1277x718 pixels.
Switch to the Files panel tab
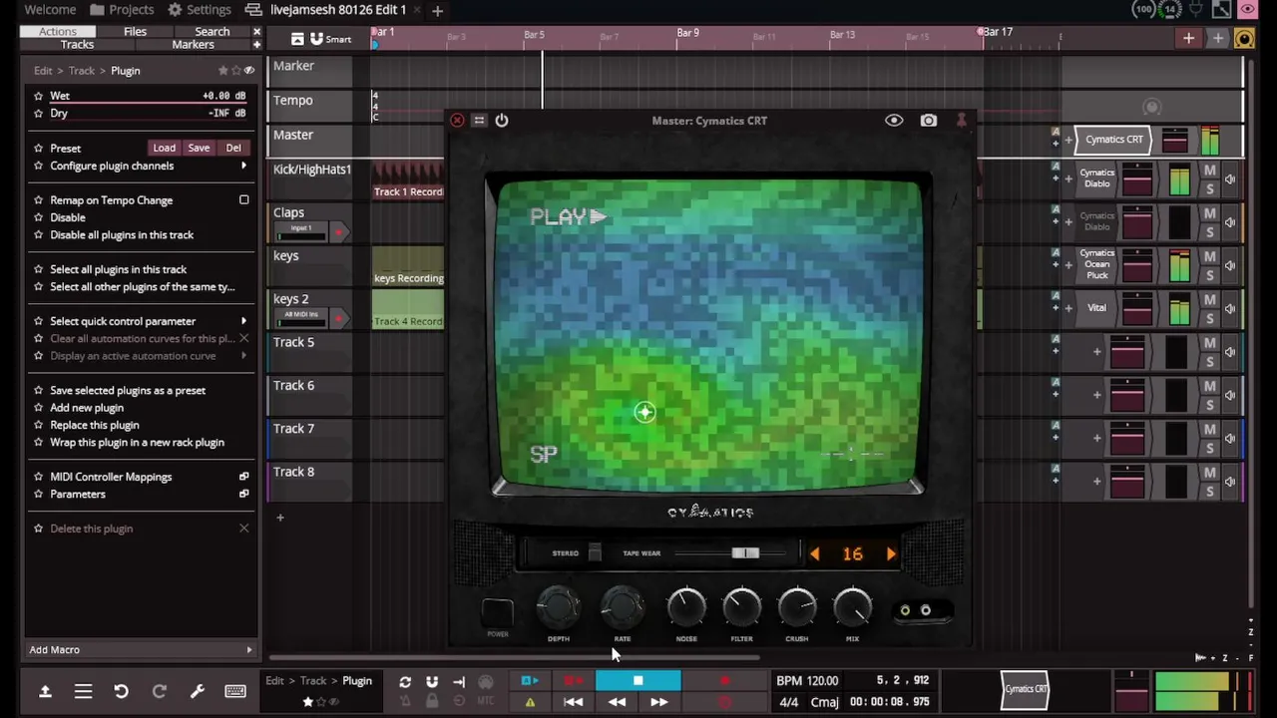[x=135, y=32]
